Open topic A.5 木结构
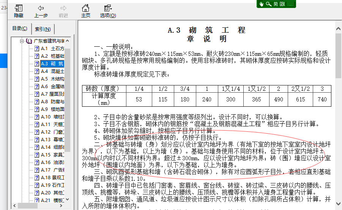The height and width of the screenshot is (210, 342). (52, 79)
